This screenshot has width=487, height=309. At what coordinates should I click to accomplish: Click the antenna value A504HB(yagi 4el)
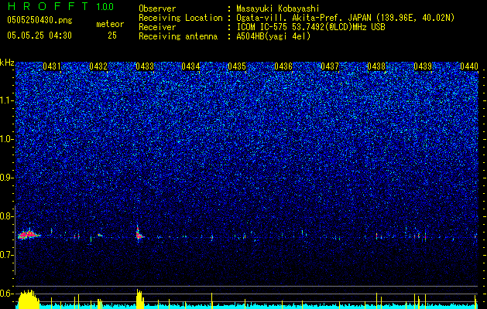pyautogui.click(x=273, y=36)
